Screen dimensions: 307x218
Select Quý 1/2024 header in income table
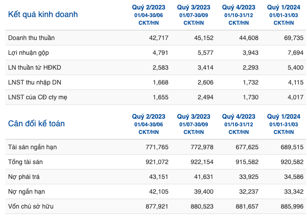coord(284,8)
